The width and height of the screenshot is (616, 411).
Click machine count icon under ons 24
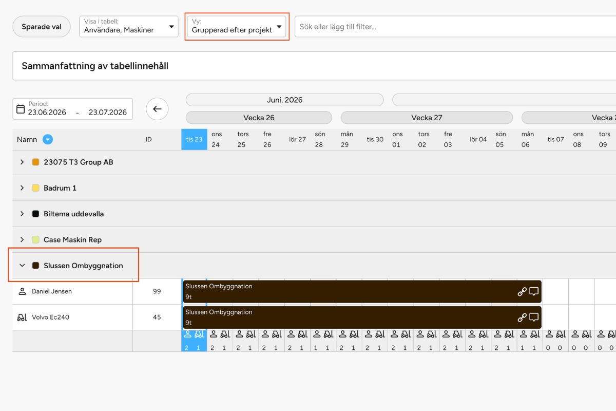tap(225, 334)
